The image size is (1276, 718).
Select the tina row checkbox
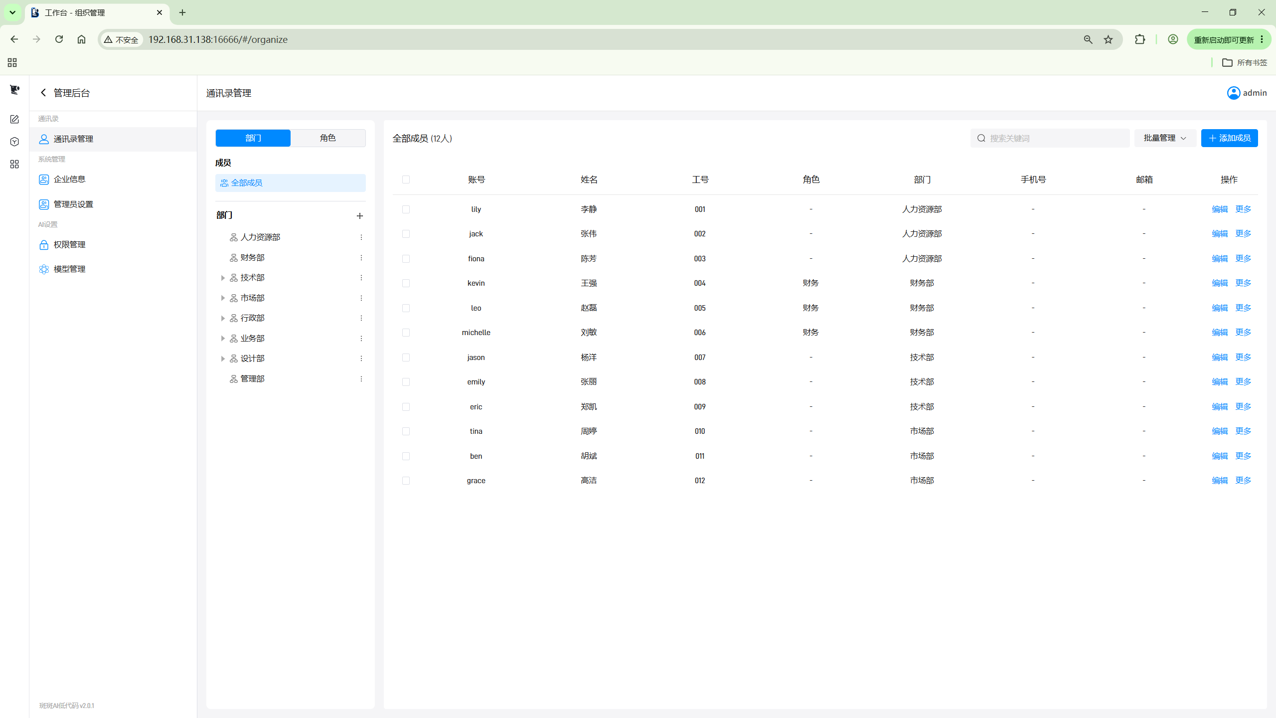tap(406, 431)
